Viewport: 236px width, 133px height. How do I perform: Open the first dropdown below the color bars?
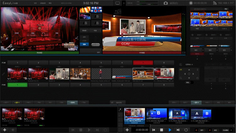pyautogui.click(x=197, y=50)
